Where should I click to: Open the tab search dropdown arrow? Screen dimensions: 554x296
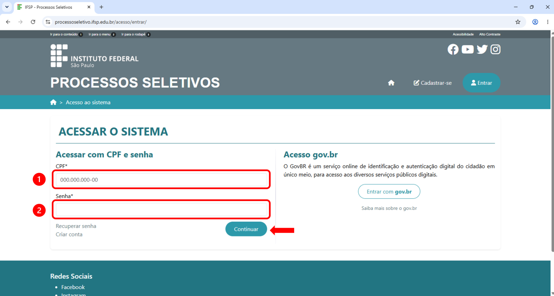point(7,7)
